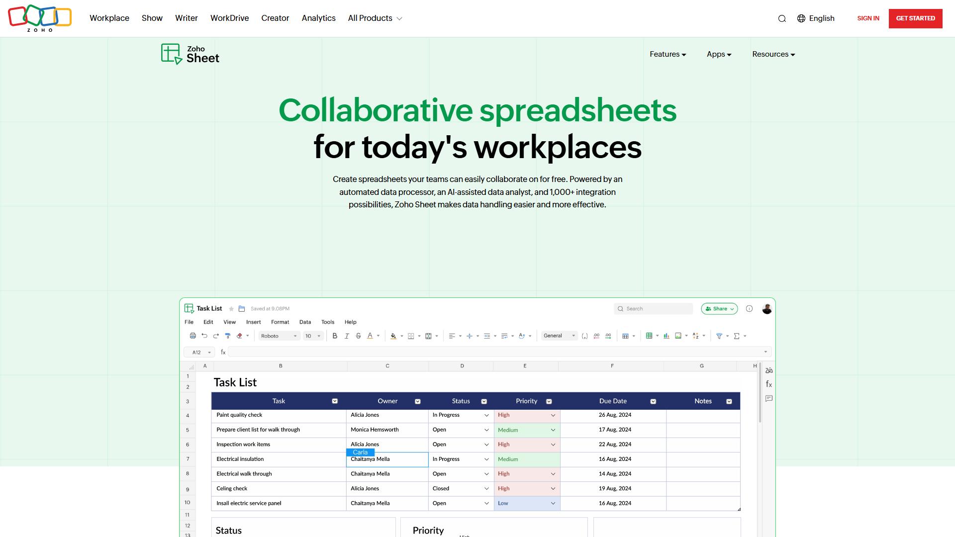Click the insert image icon

[x=678, y=336]
